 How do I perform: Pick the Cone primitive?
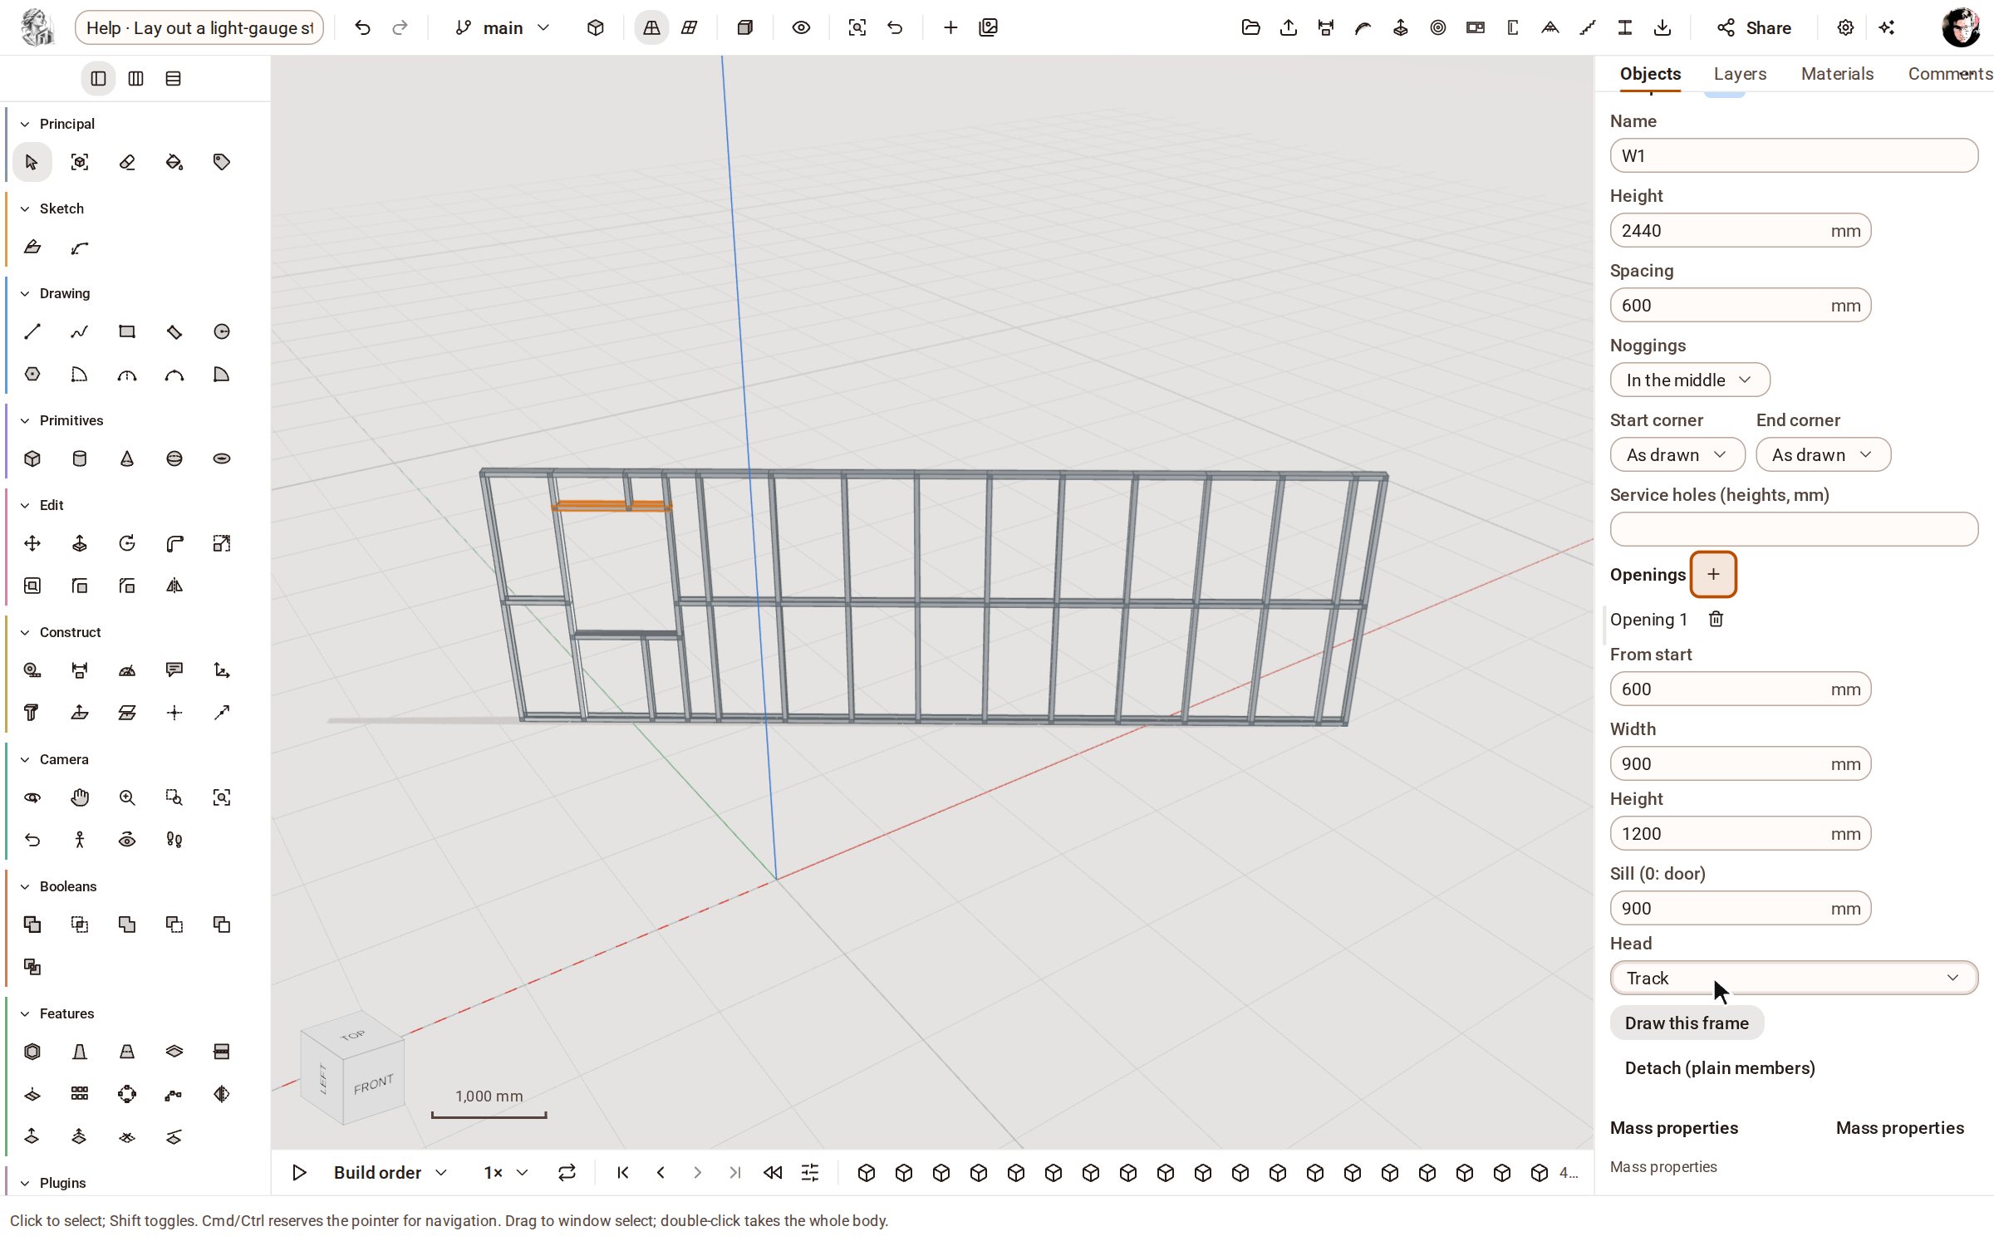(127, 459)
